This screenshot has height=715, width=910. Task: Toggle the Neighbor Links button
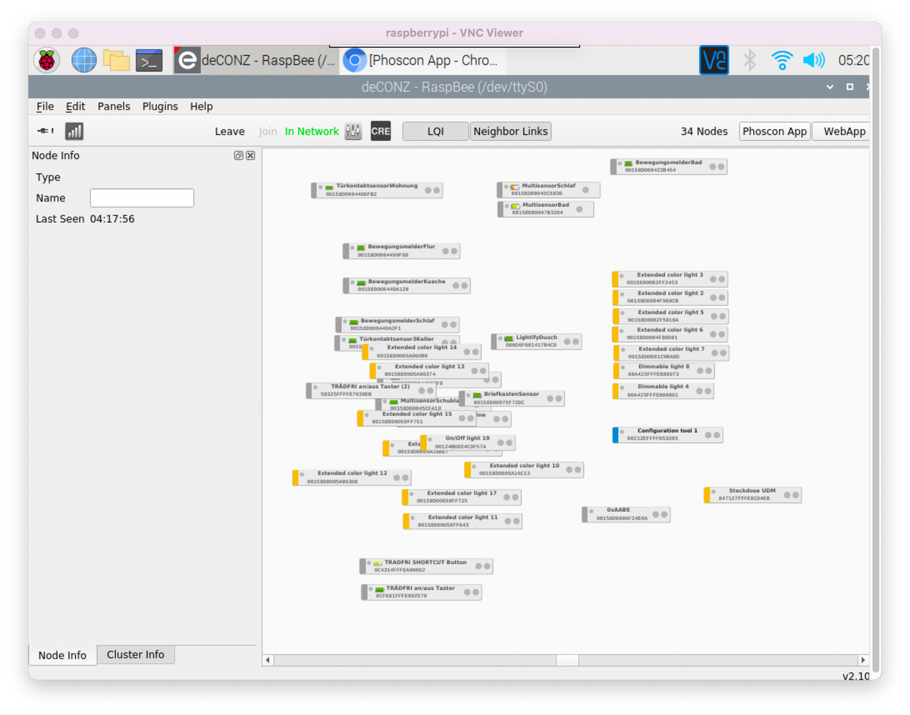click(x=510, y=131)
